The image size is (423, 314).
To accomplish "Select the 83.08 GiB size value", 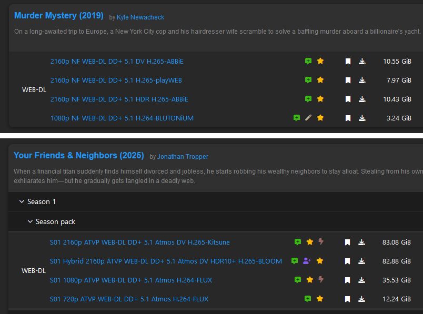I will pos(397,242).
